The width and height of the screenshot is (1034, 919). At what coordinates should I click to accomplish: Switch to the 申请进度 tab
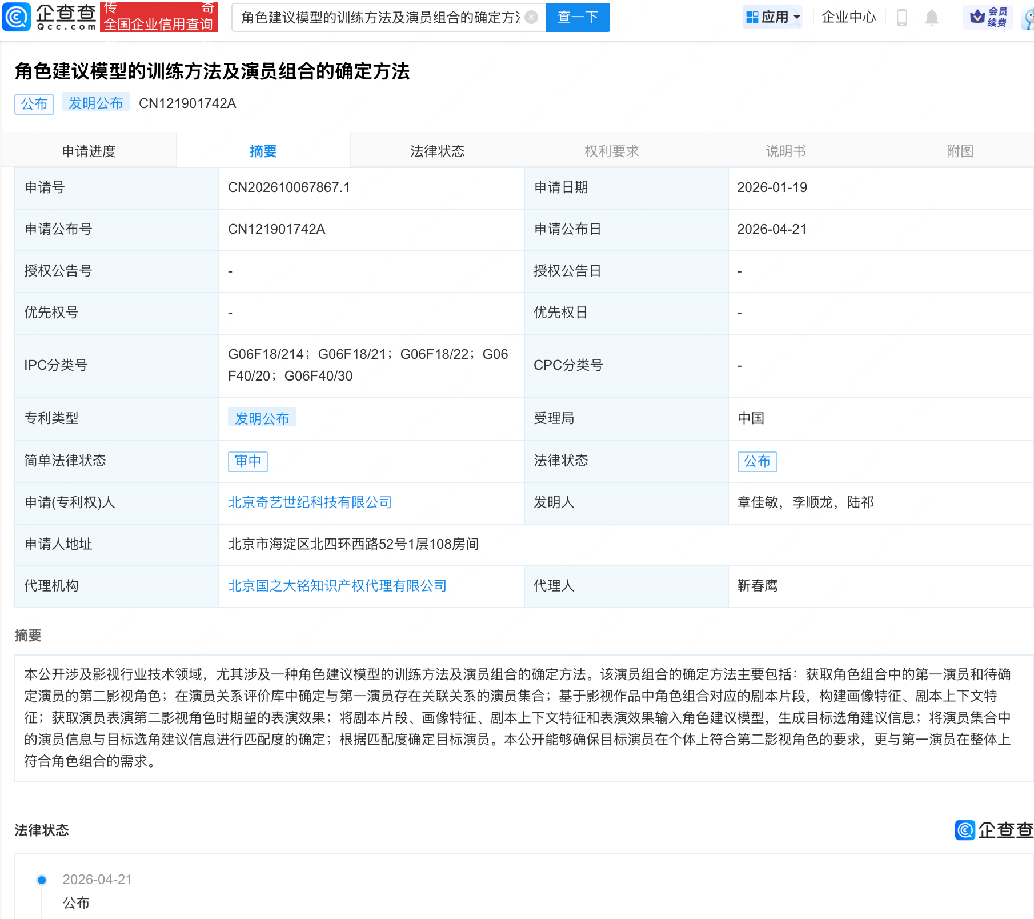pos(89,151)
